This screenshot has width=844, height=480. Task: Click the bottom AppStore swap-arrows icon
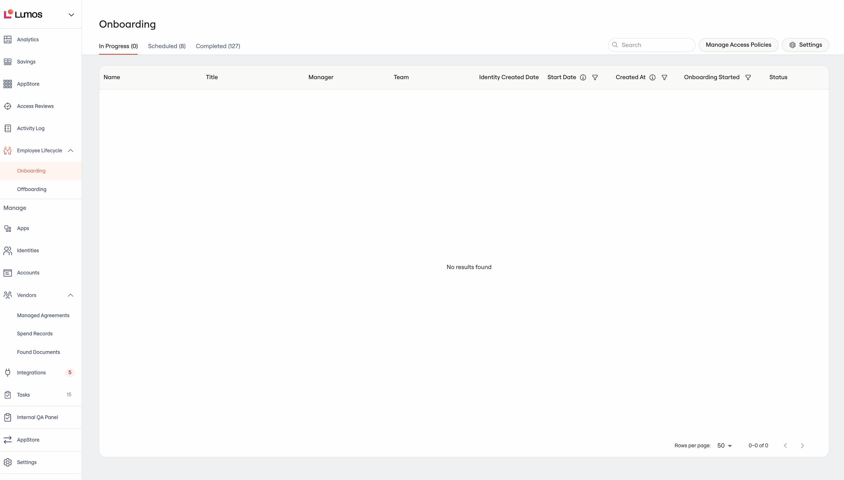pyautogui.click(x=8, y=440)
